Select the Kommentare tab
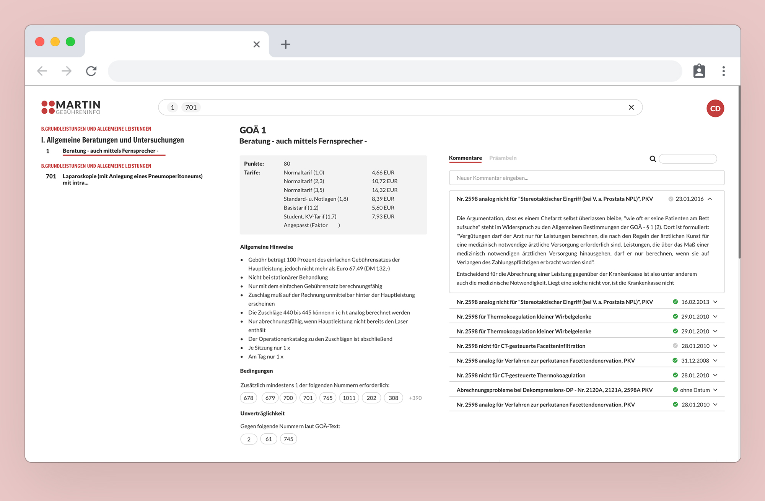This screenshot has width=765, height=501. [x=465, y=158]
